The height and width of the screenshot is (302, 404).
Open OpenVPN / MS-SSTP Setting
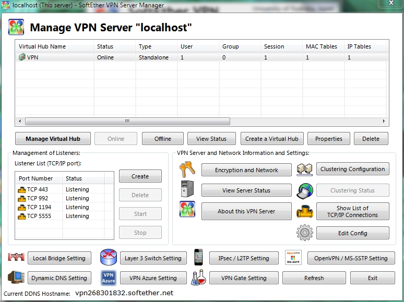(x=351, y=258)
